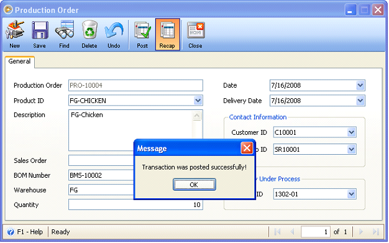Close the Production Order window
Image resolution: width=389 pixels, height=243 pixels.
click(x=378, y=10)
